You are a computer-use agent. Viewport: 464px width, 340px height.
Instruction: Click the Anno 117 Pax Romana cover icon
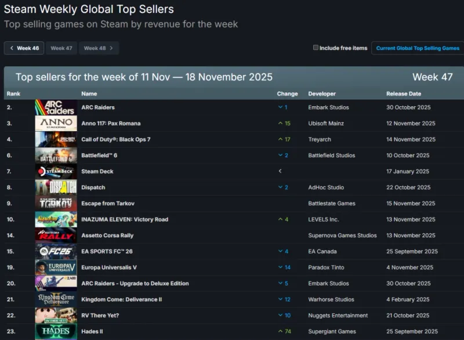pos(56,124)
